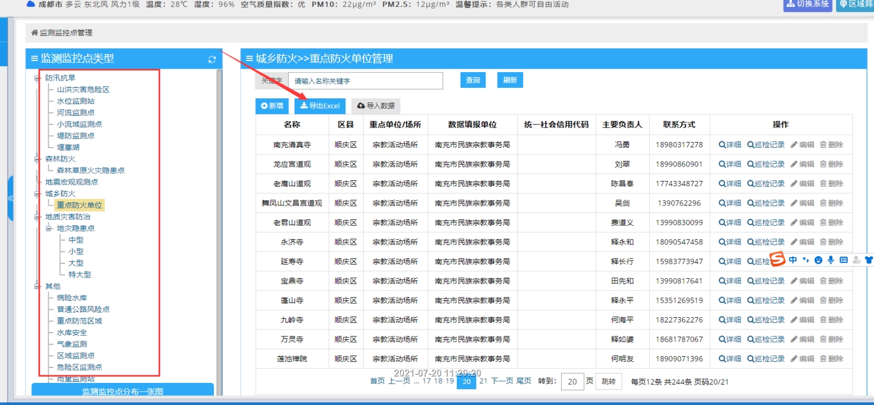Screen dimensions: 874x405
Task: Click 导入数据 cloud upload button
Action: click(x=376, y=106)
